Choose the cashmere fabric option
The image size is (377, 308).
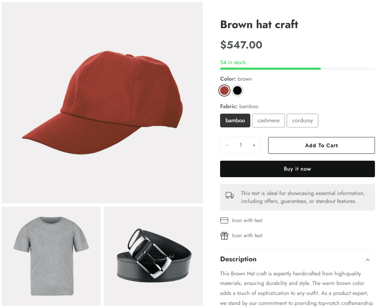[269, 121]
